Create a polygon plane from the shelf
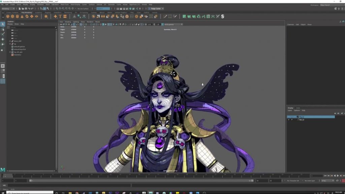This screenshot has height=194, width=345. click(x=32, y=16)
